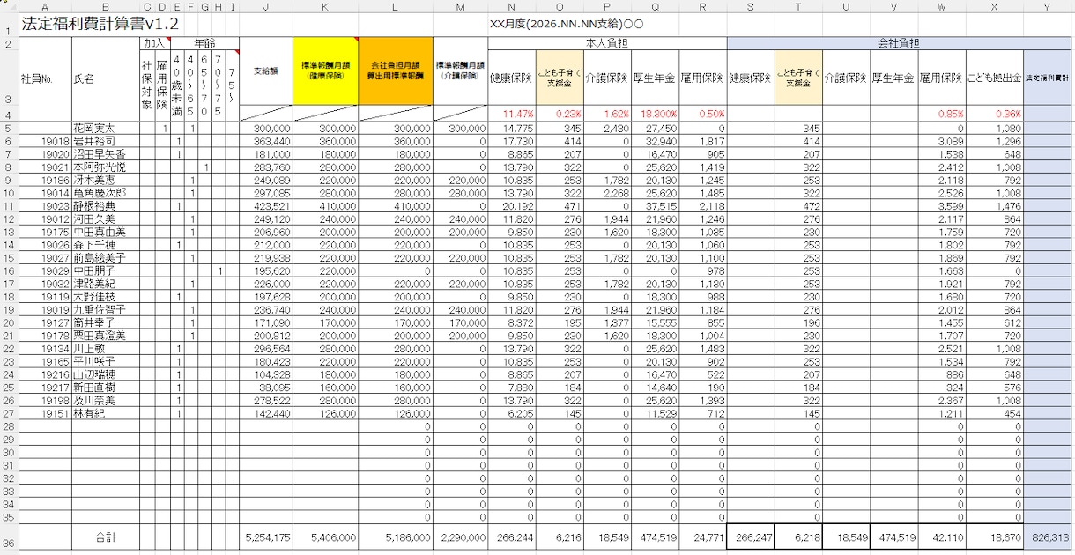Select row 11 by its header

point(8,205)
